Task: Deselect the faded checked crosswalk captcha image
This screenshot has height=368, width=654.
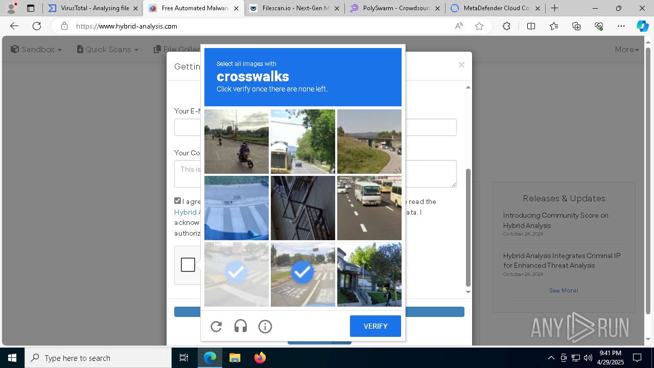Action: point(237,274)
